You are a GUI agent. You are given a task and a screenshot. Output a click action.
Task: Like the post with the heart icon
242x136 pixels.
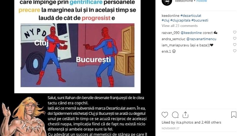point(165,115)
